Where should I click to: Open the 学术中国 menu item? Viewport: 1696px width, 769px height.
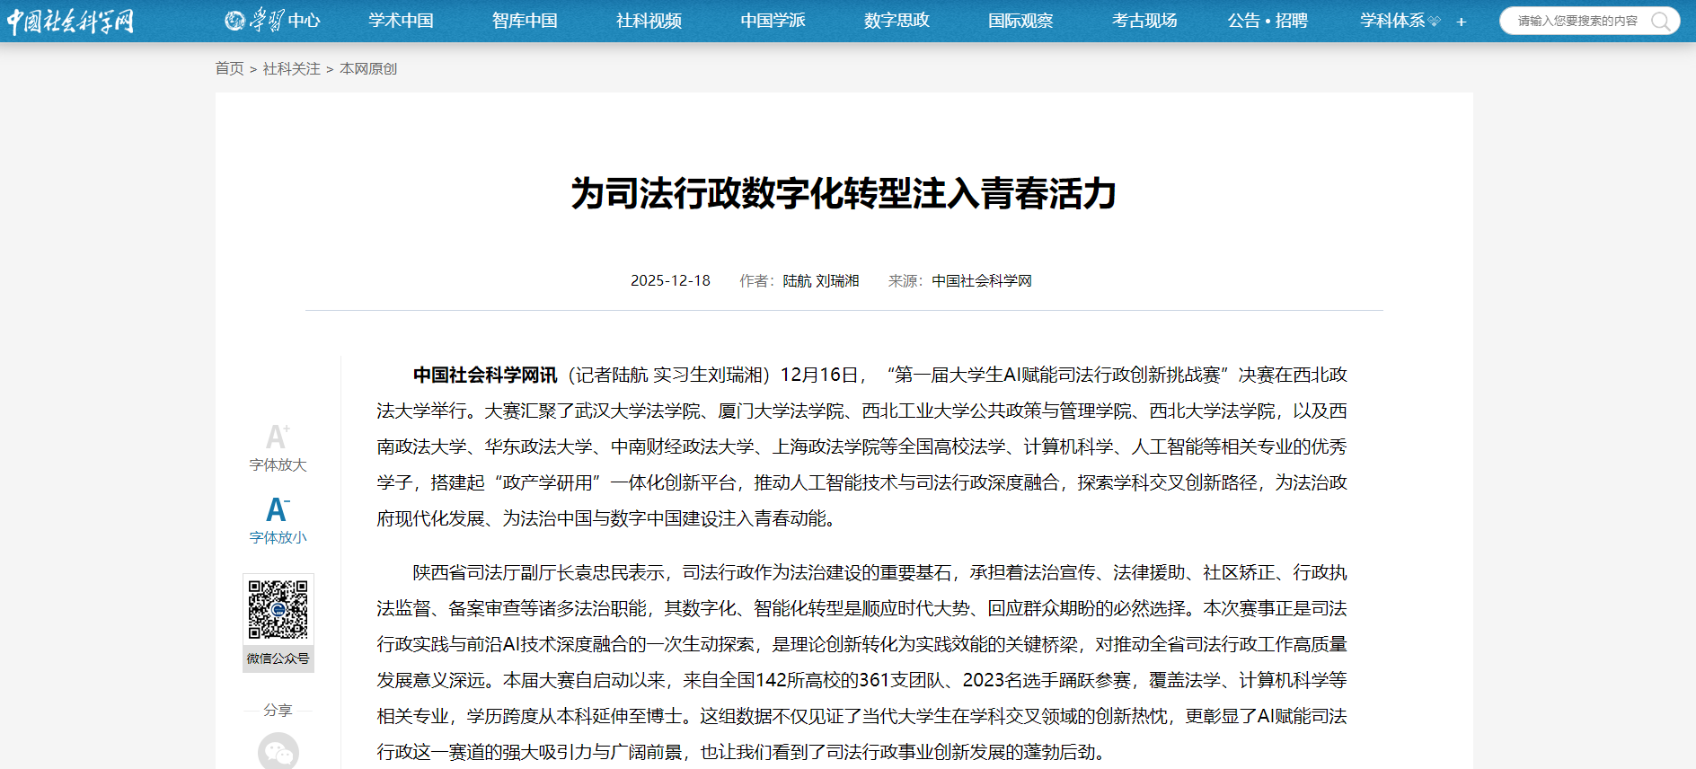pyautogui.click(x=401, y=21)
